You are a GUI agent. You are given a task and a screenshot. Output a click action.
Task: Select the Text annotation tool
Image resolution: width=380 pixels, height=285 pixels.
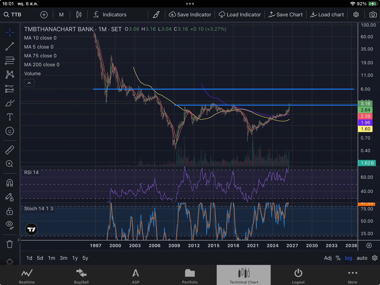pos(10,117)
